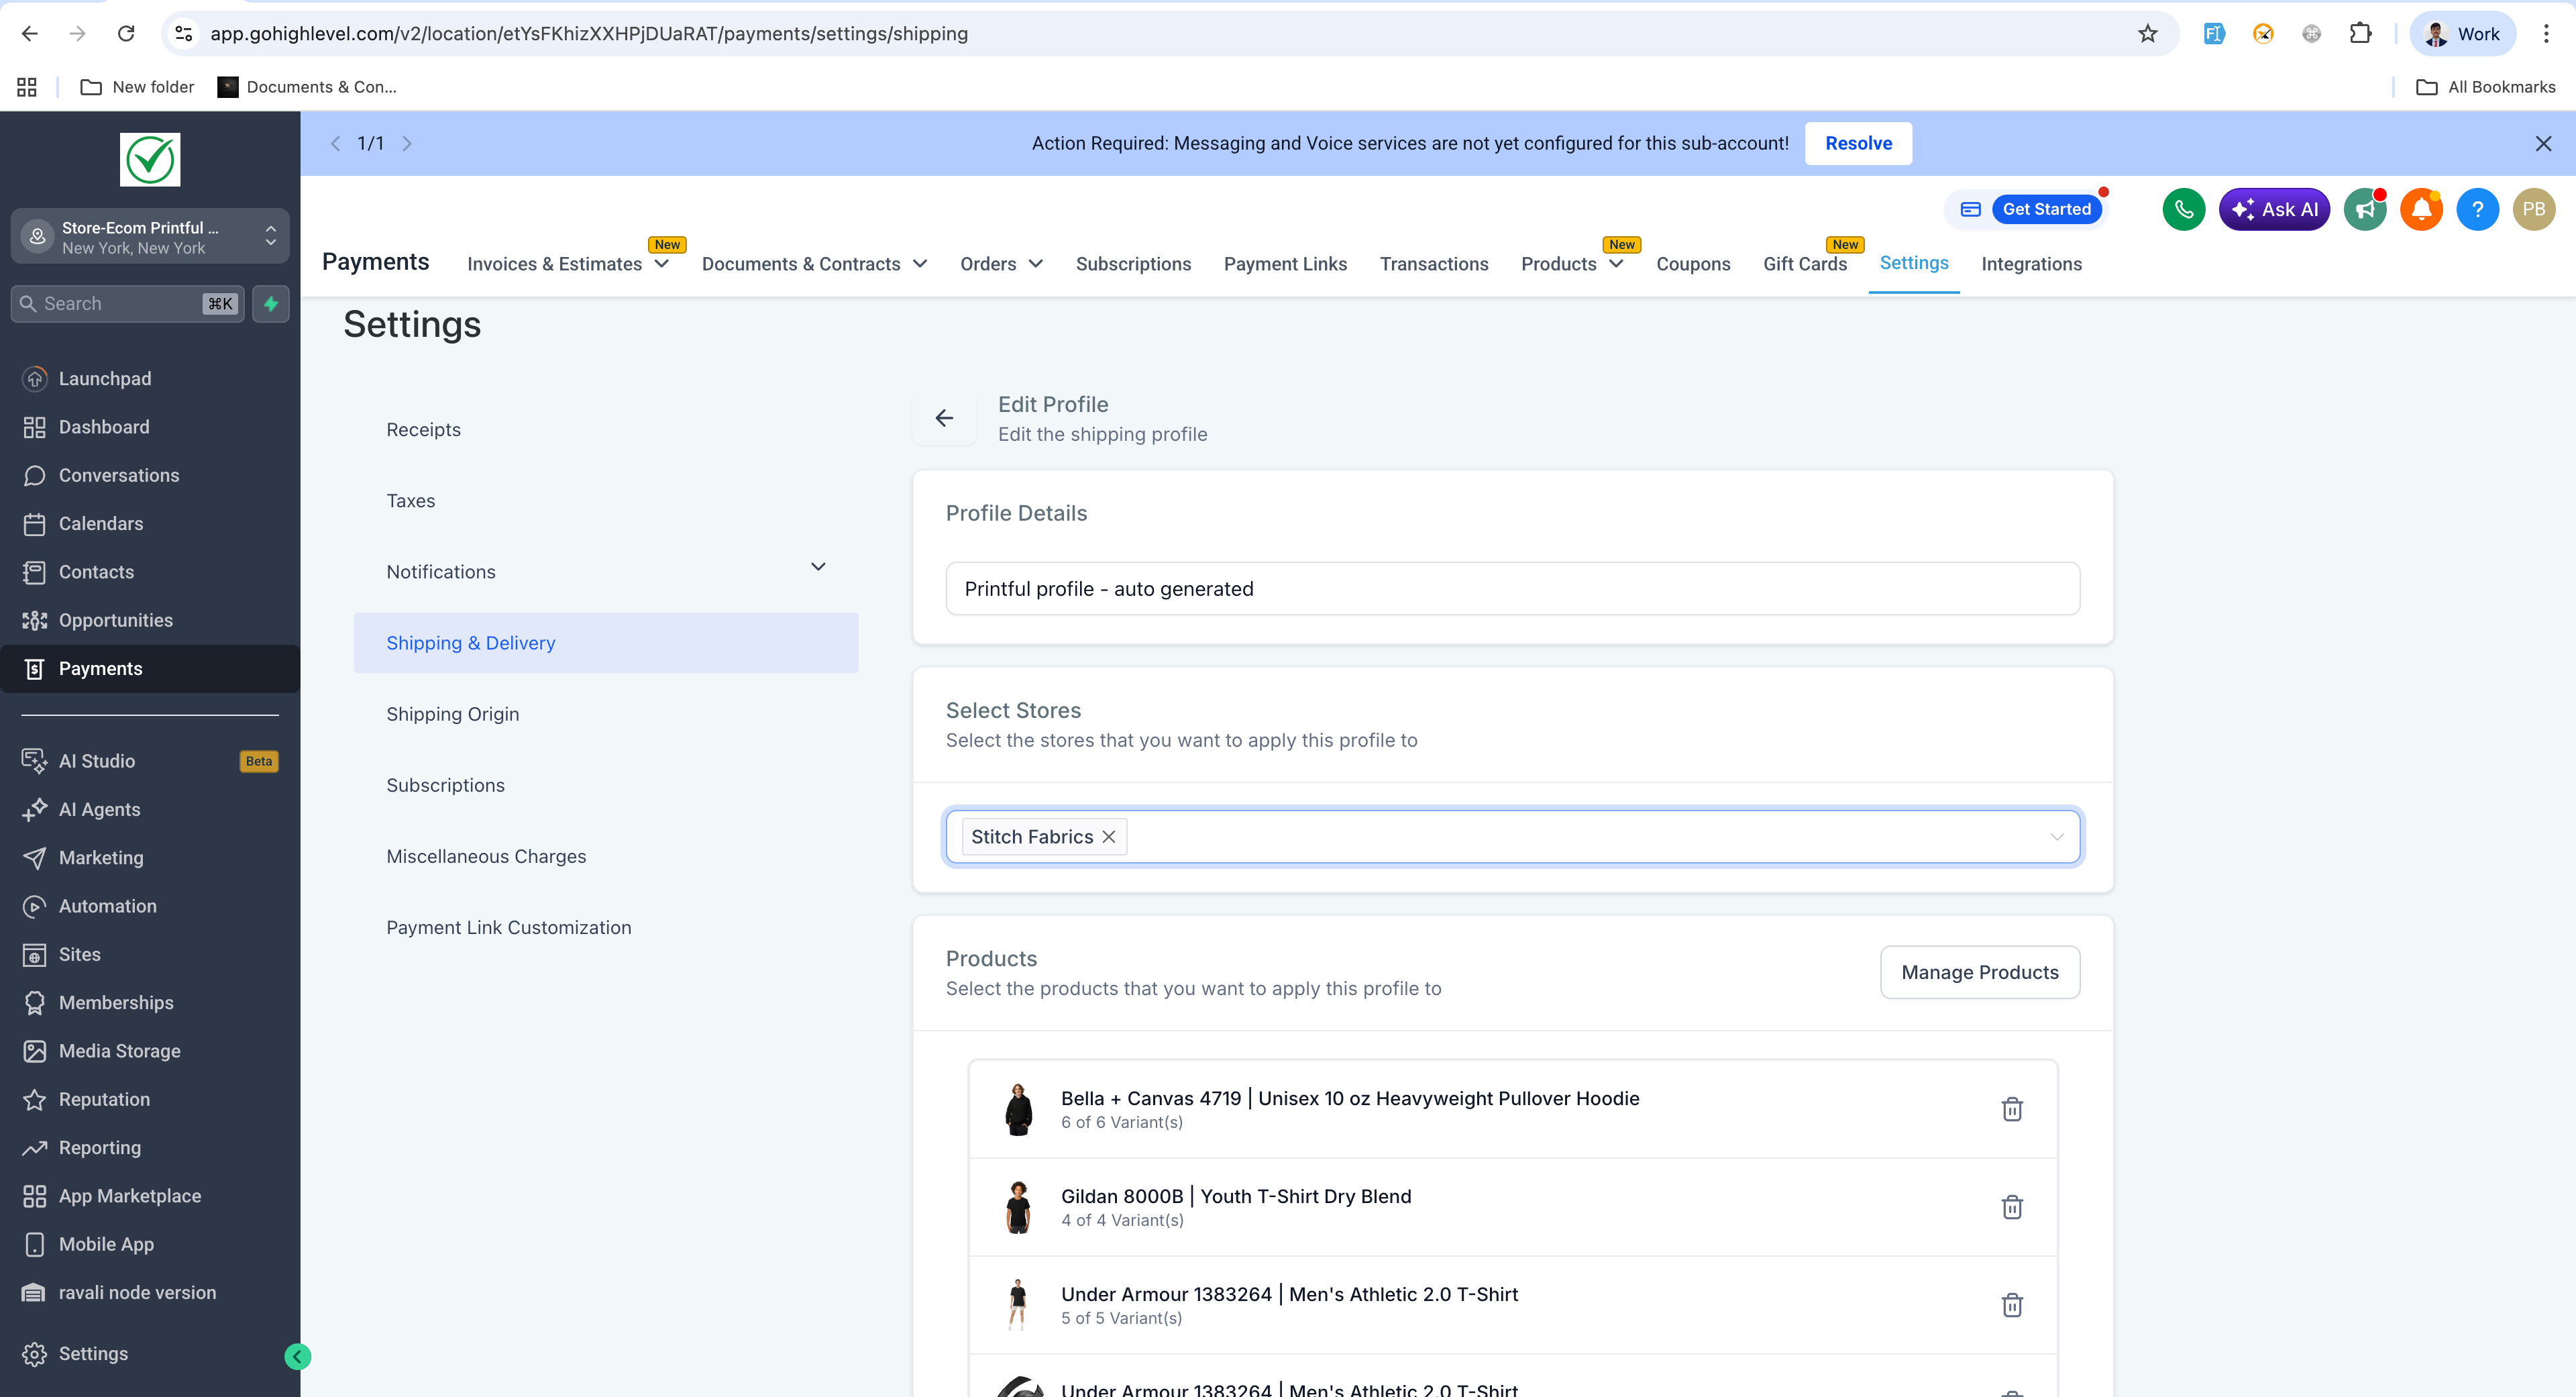Viewport: 2576px width, 1397px height.
Task: Click the green lightning quick actions icon
Action: point(271,304)
